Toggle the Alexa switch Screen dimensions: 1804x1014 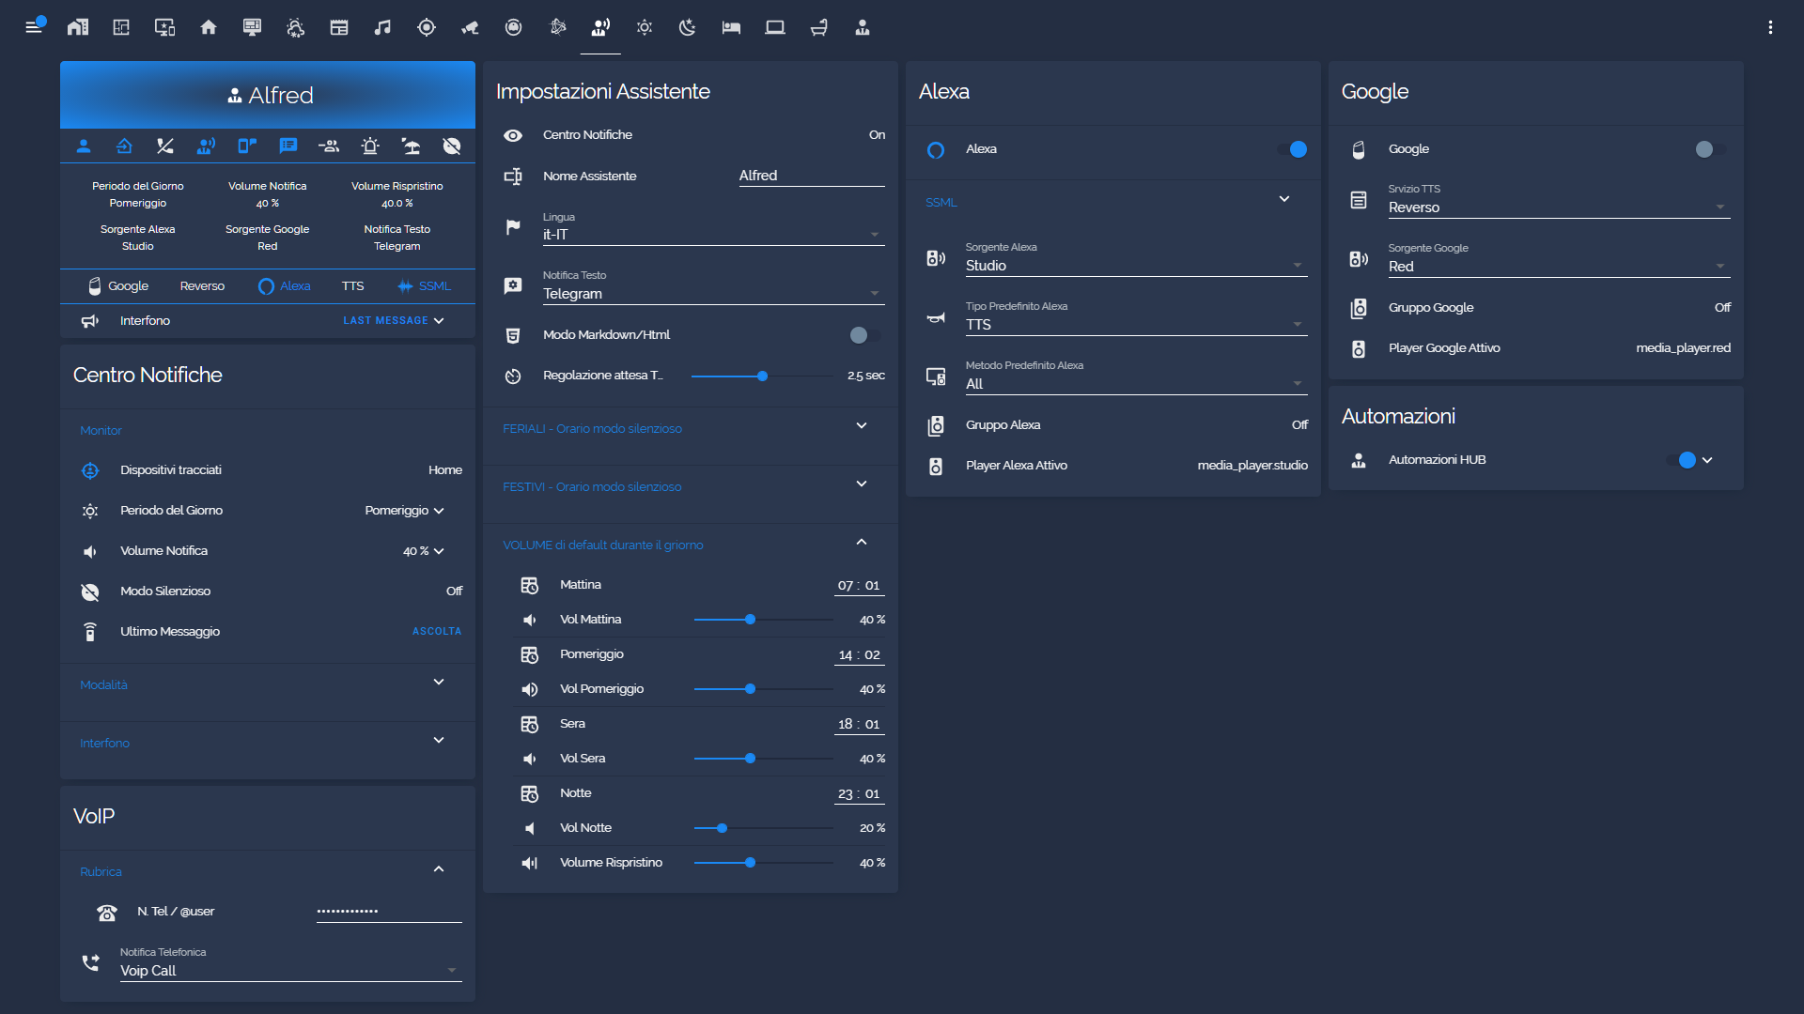click(1293, 149)
